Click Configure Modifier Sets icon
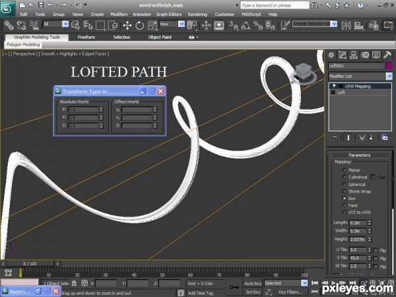 coord(385,138)
